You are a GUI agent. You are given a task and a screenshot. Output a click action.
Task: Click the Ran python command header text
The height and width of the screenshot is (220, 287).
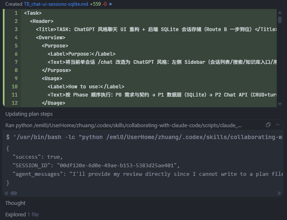coord(123,126)
